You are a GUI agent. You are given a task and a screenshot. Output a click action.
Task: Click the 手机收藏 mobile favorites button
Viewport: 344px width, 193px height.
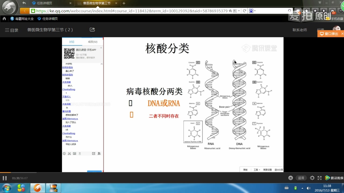[x=335, y=19]
